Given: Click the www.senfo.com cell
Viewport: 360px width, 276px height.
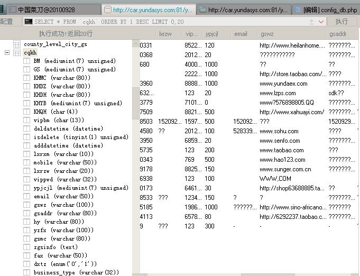Looking at the screenshot, I should pyautogui.click(x=280, y=141).
